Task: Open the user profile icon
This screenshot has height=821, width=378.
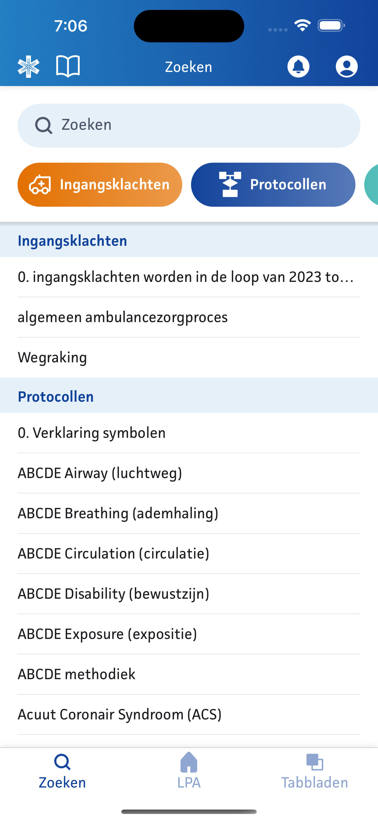Action: point(346,67)
